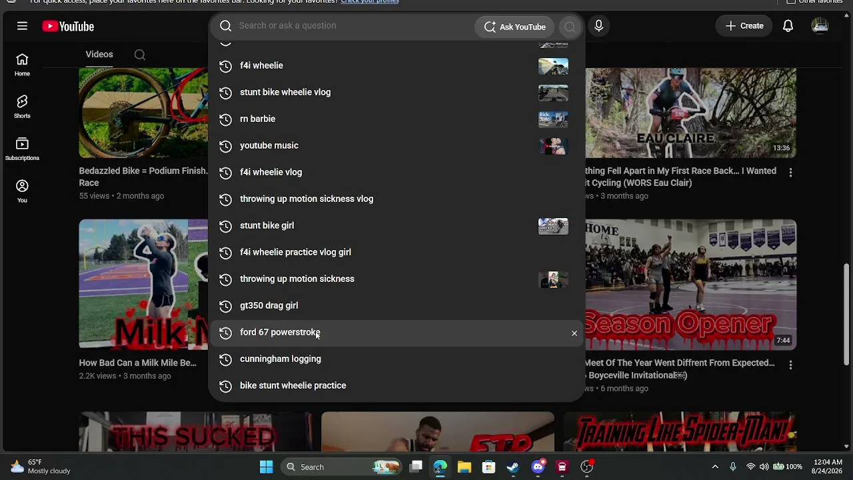The width and height of the screenshot is (853, 480).
Task: Open the Eau Claire race video thumbnail
Action: tap(690, 113)
